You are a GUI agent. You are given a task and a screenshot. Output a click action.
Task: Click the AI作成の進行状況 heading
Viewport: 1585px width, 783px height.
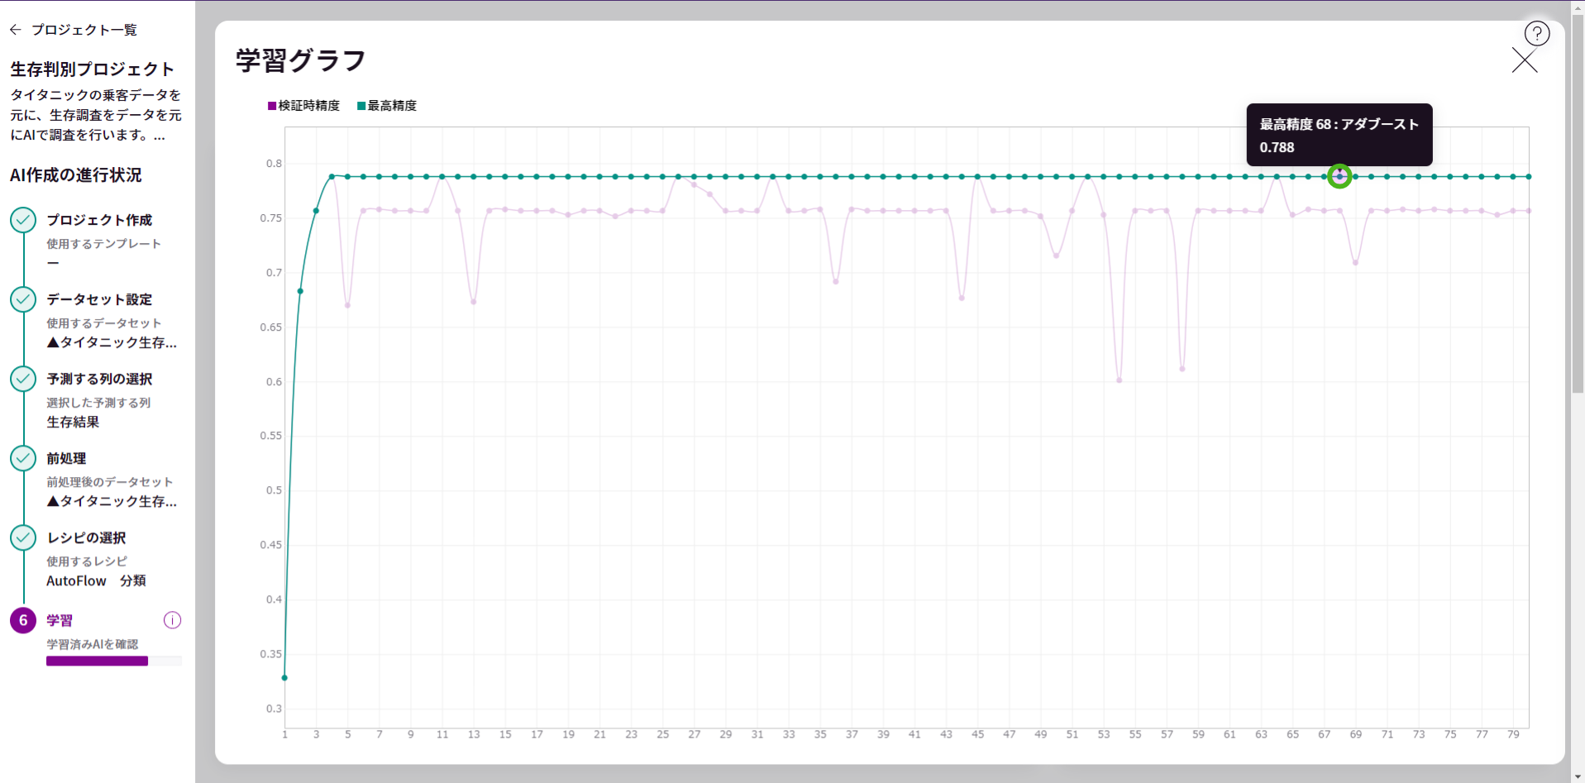(x=76, y=175)
